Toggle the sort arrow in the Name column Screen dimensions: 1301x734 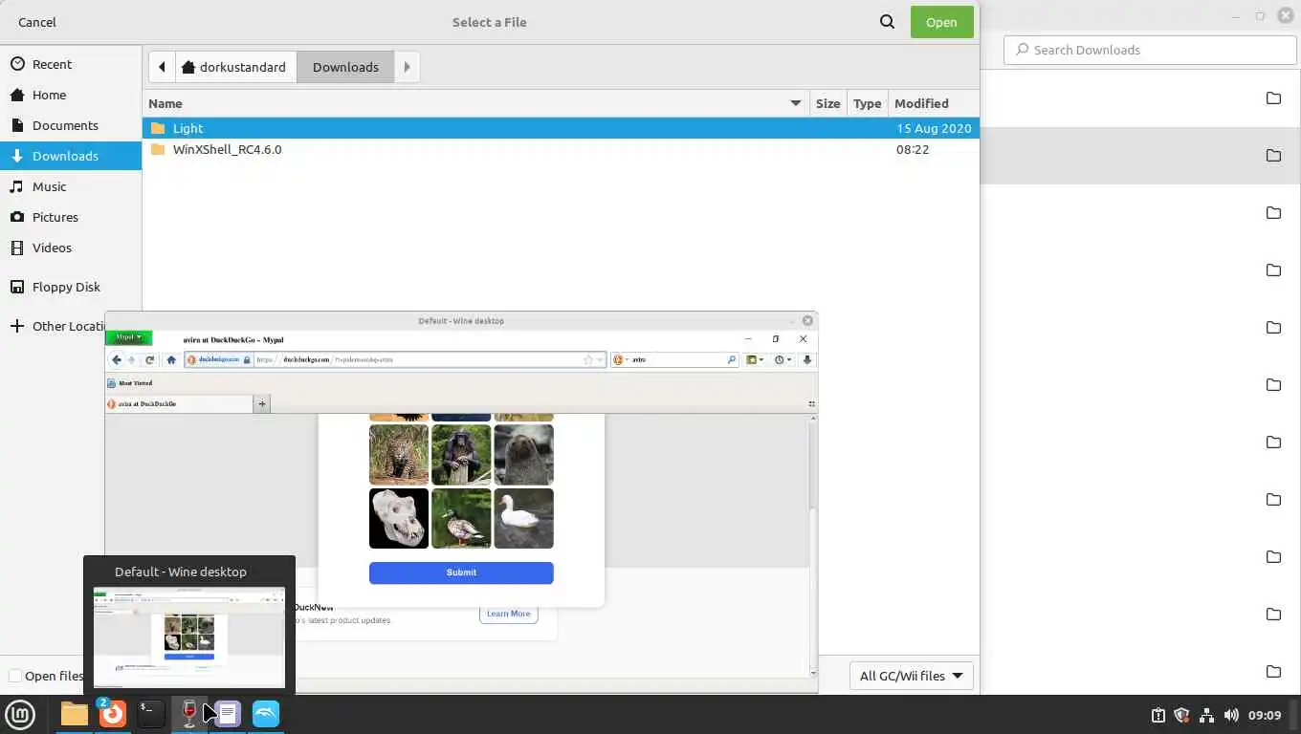[795, 103]
